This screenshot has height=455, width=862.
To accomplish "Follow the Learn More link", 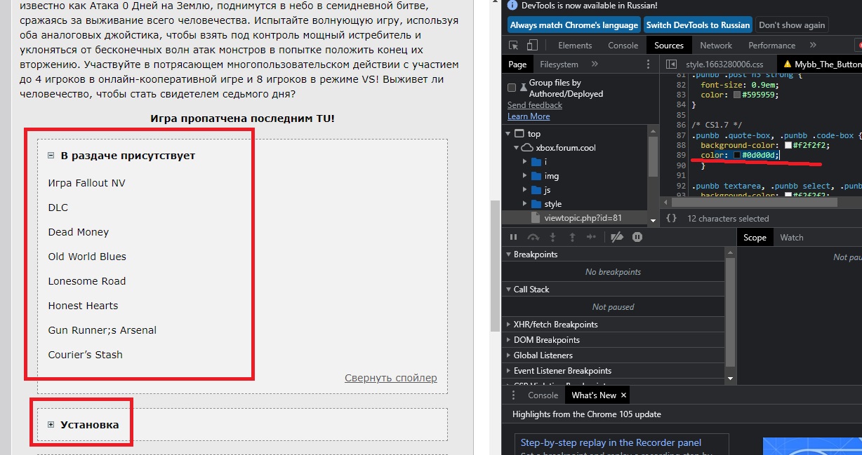I will tap(529, 116).
